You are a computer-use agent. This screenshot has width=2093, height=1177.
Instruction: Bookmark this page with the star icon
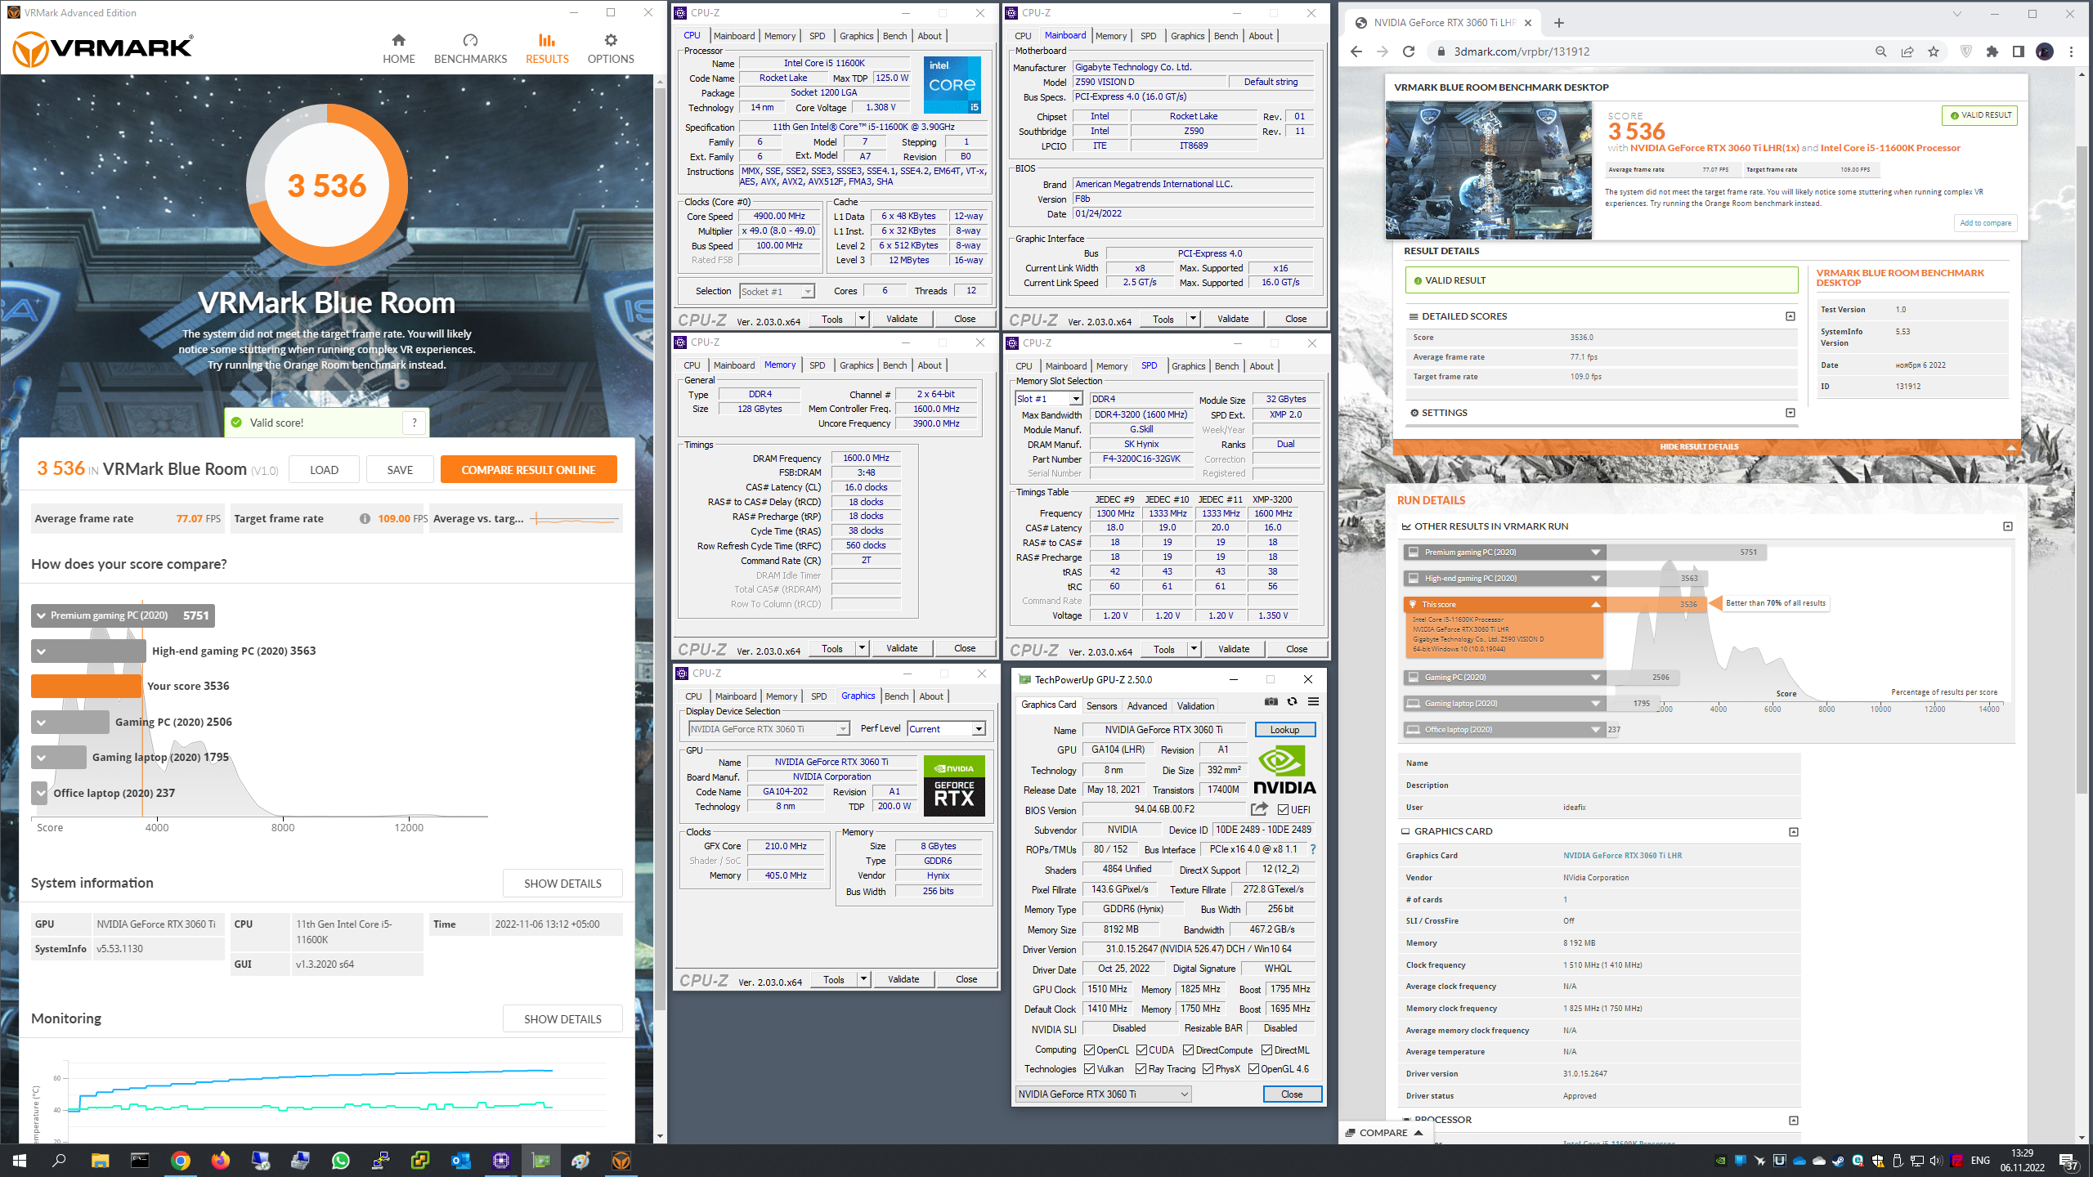pyautogui.click(x=1934, y=51)
